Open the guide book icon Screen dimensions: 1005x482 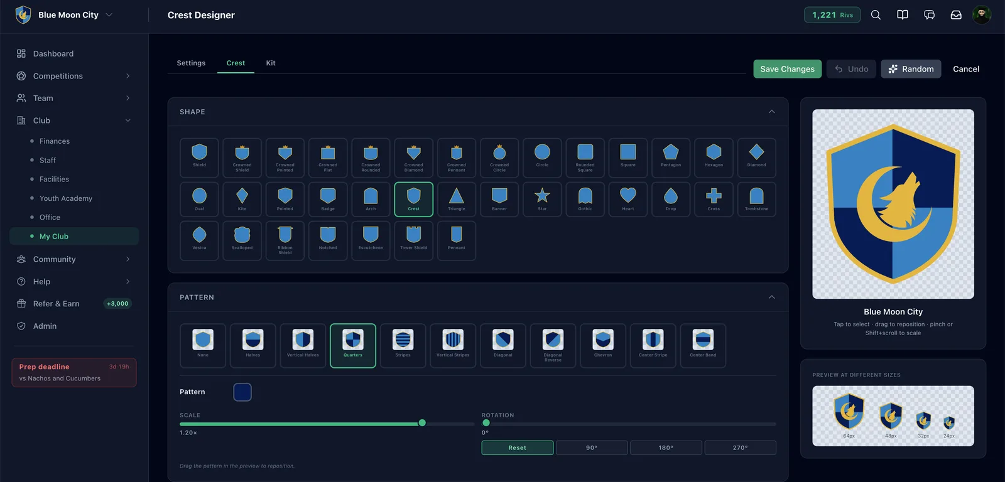pos(903,15)
